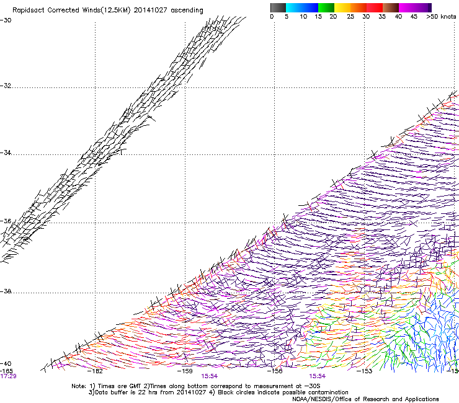Click the -153 longitude axis label
Screen dimensions: 459x403
tap(365, 371)
